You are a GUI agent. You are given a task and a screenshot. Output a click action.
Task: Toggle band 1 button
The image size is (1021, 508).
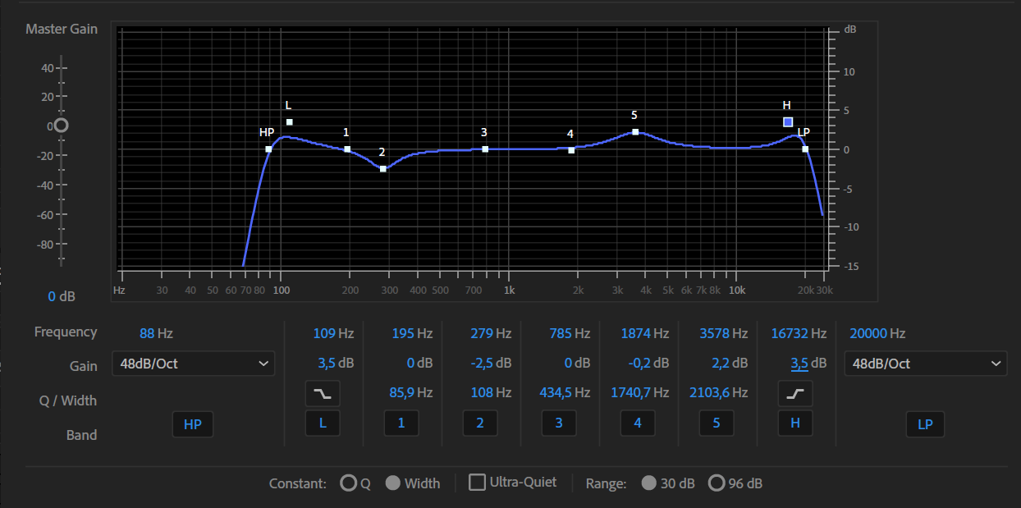tap(401, 423)
